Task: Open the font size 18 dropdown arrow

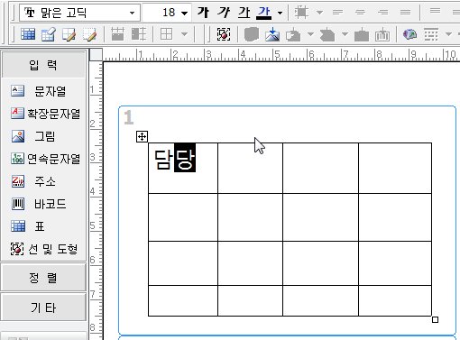Action: tap(185, 13)
